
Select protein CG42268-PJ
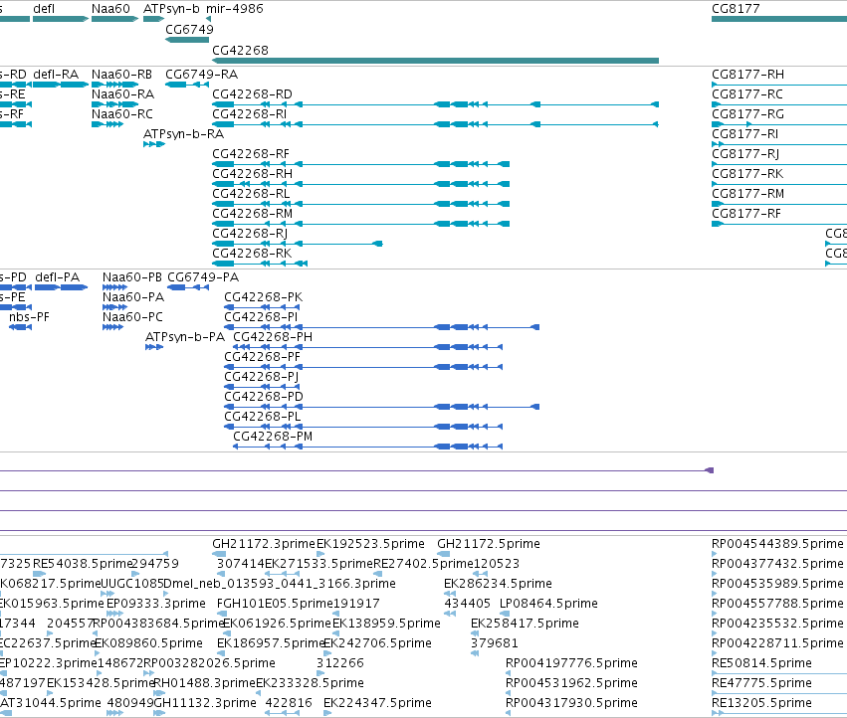pos(262,387)
